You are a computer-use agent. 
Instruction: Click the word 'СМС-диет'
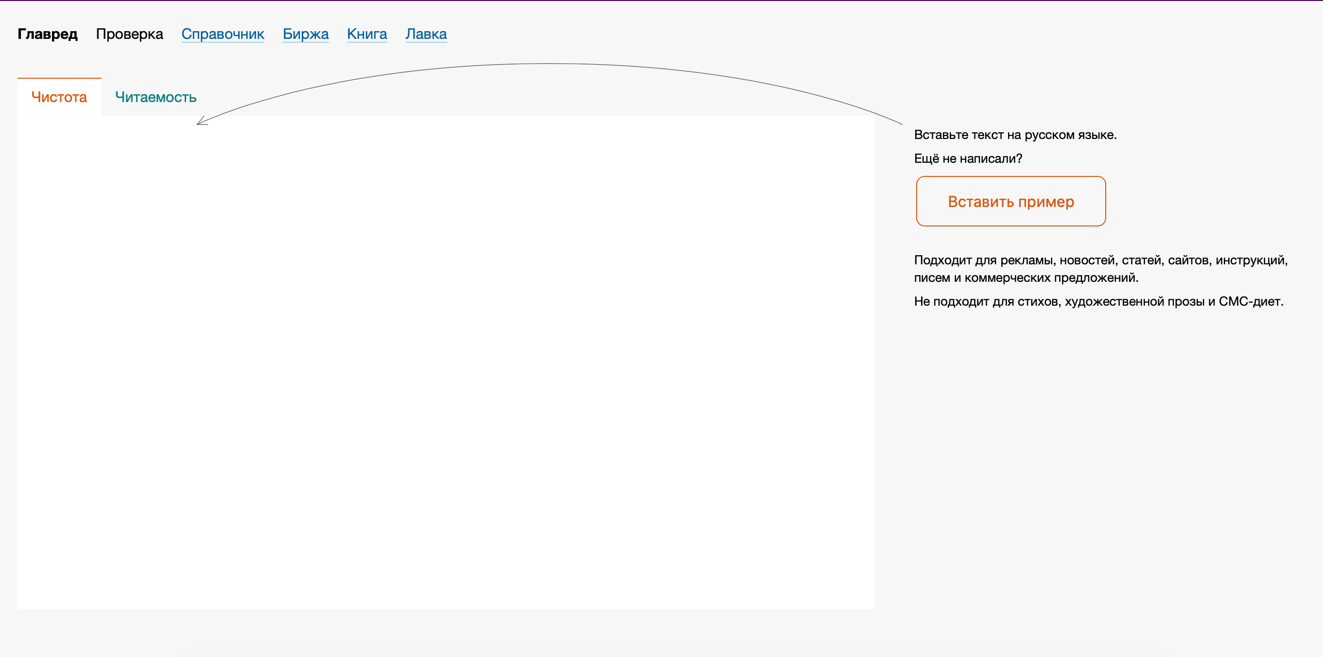pyautogui.click(x=1250, y=302)
